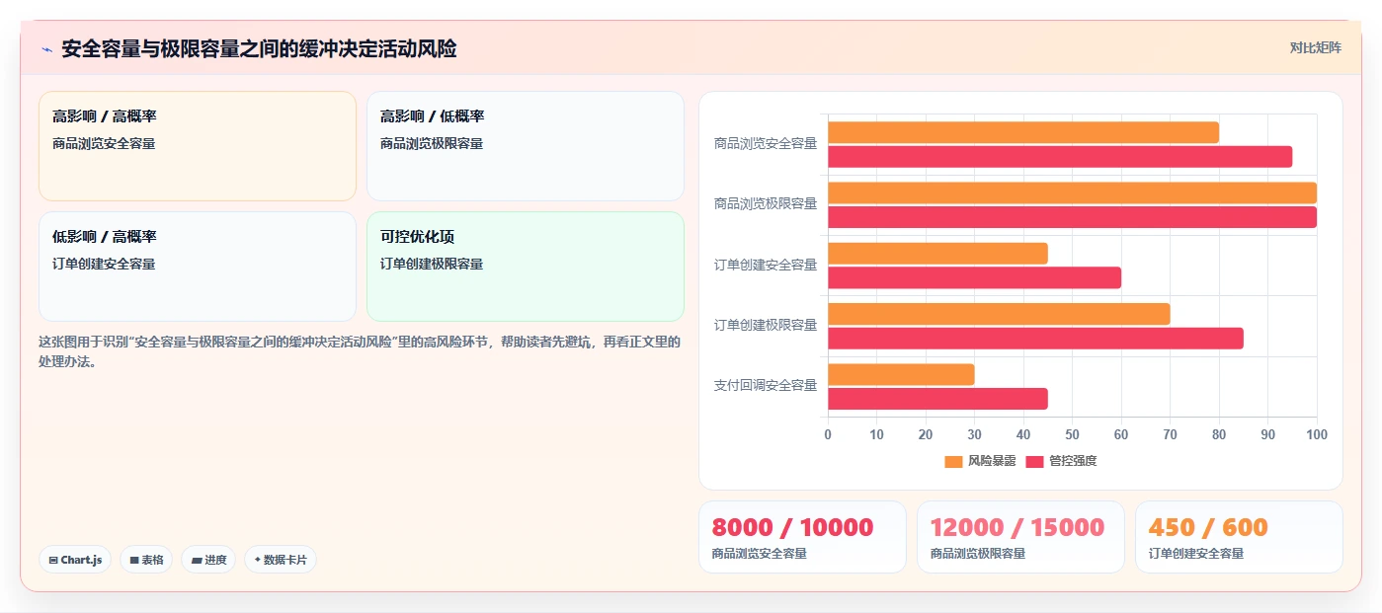Click the 12000 / 15000 stat value
This screenshot has height=613, width=1382.
[1017, 527]
